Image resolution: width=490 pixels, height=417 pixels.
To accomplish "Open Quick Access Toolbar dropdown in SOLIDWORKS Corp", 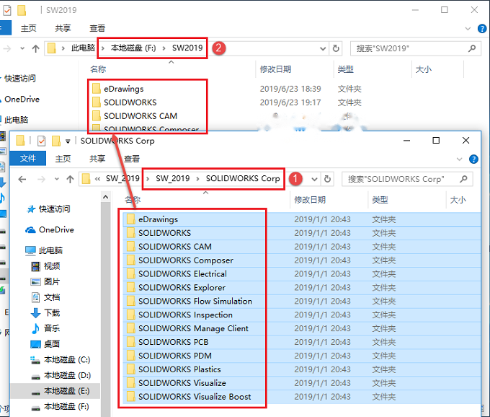I will click(x=68, y=141).
